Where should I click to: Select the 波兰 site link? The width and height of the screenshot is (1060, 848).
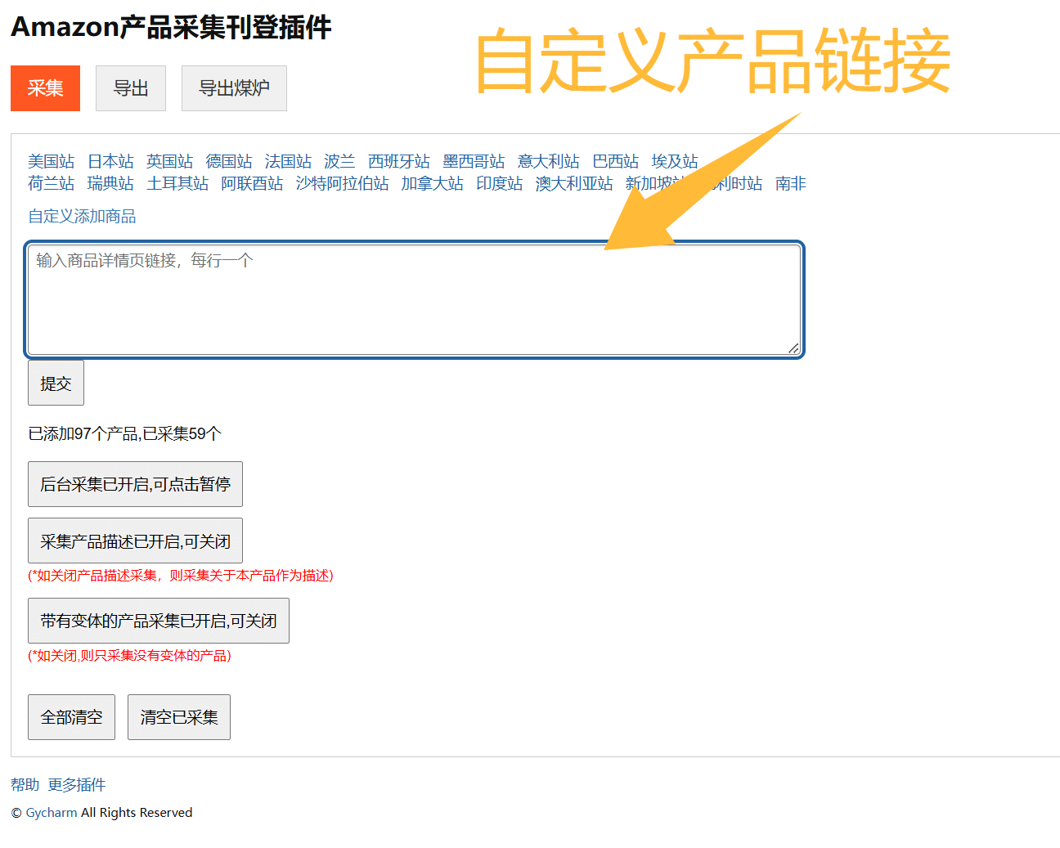339,161
